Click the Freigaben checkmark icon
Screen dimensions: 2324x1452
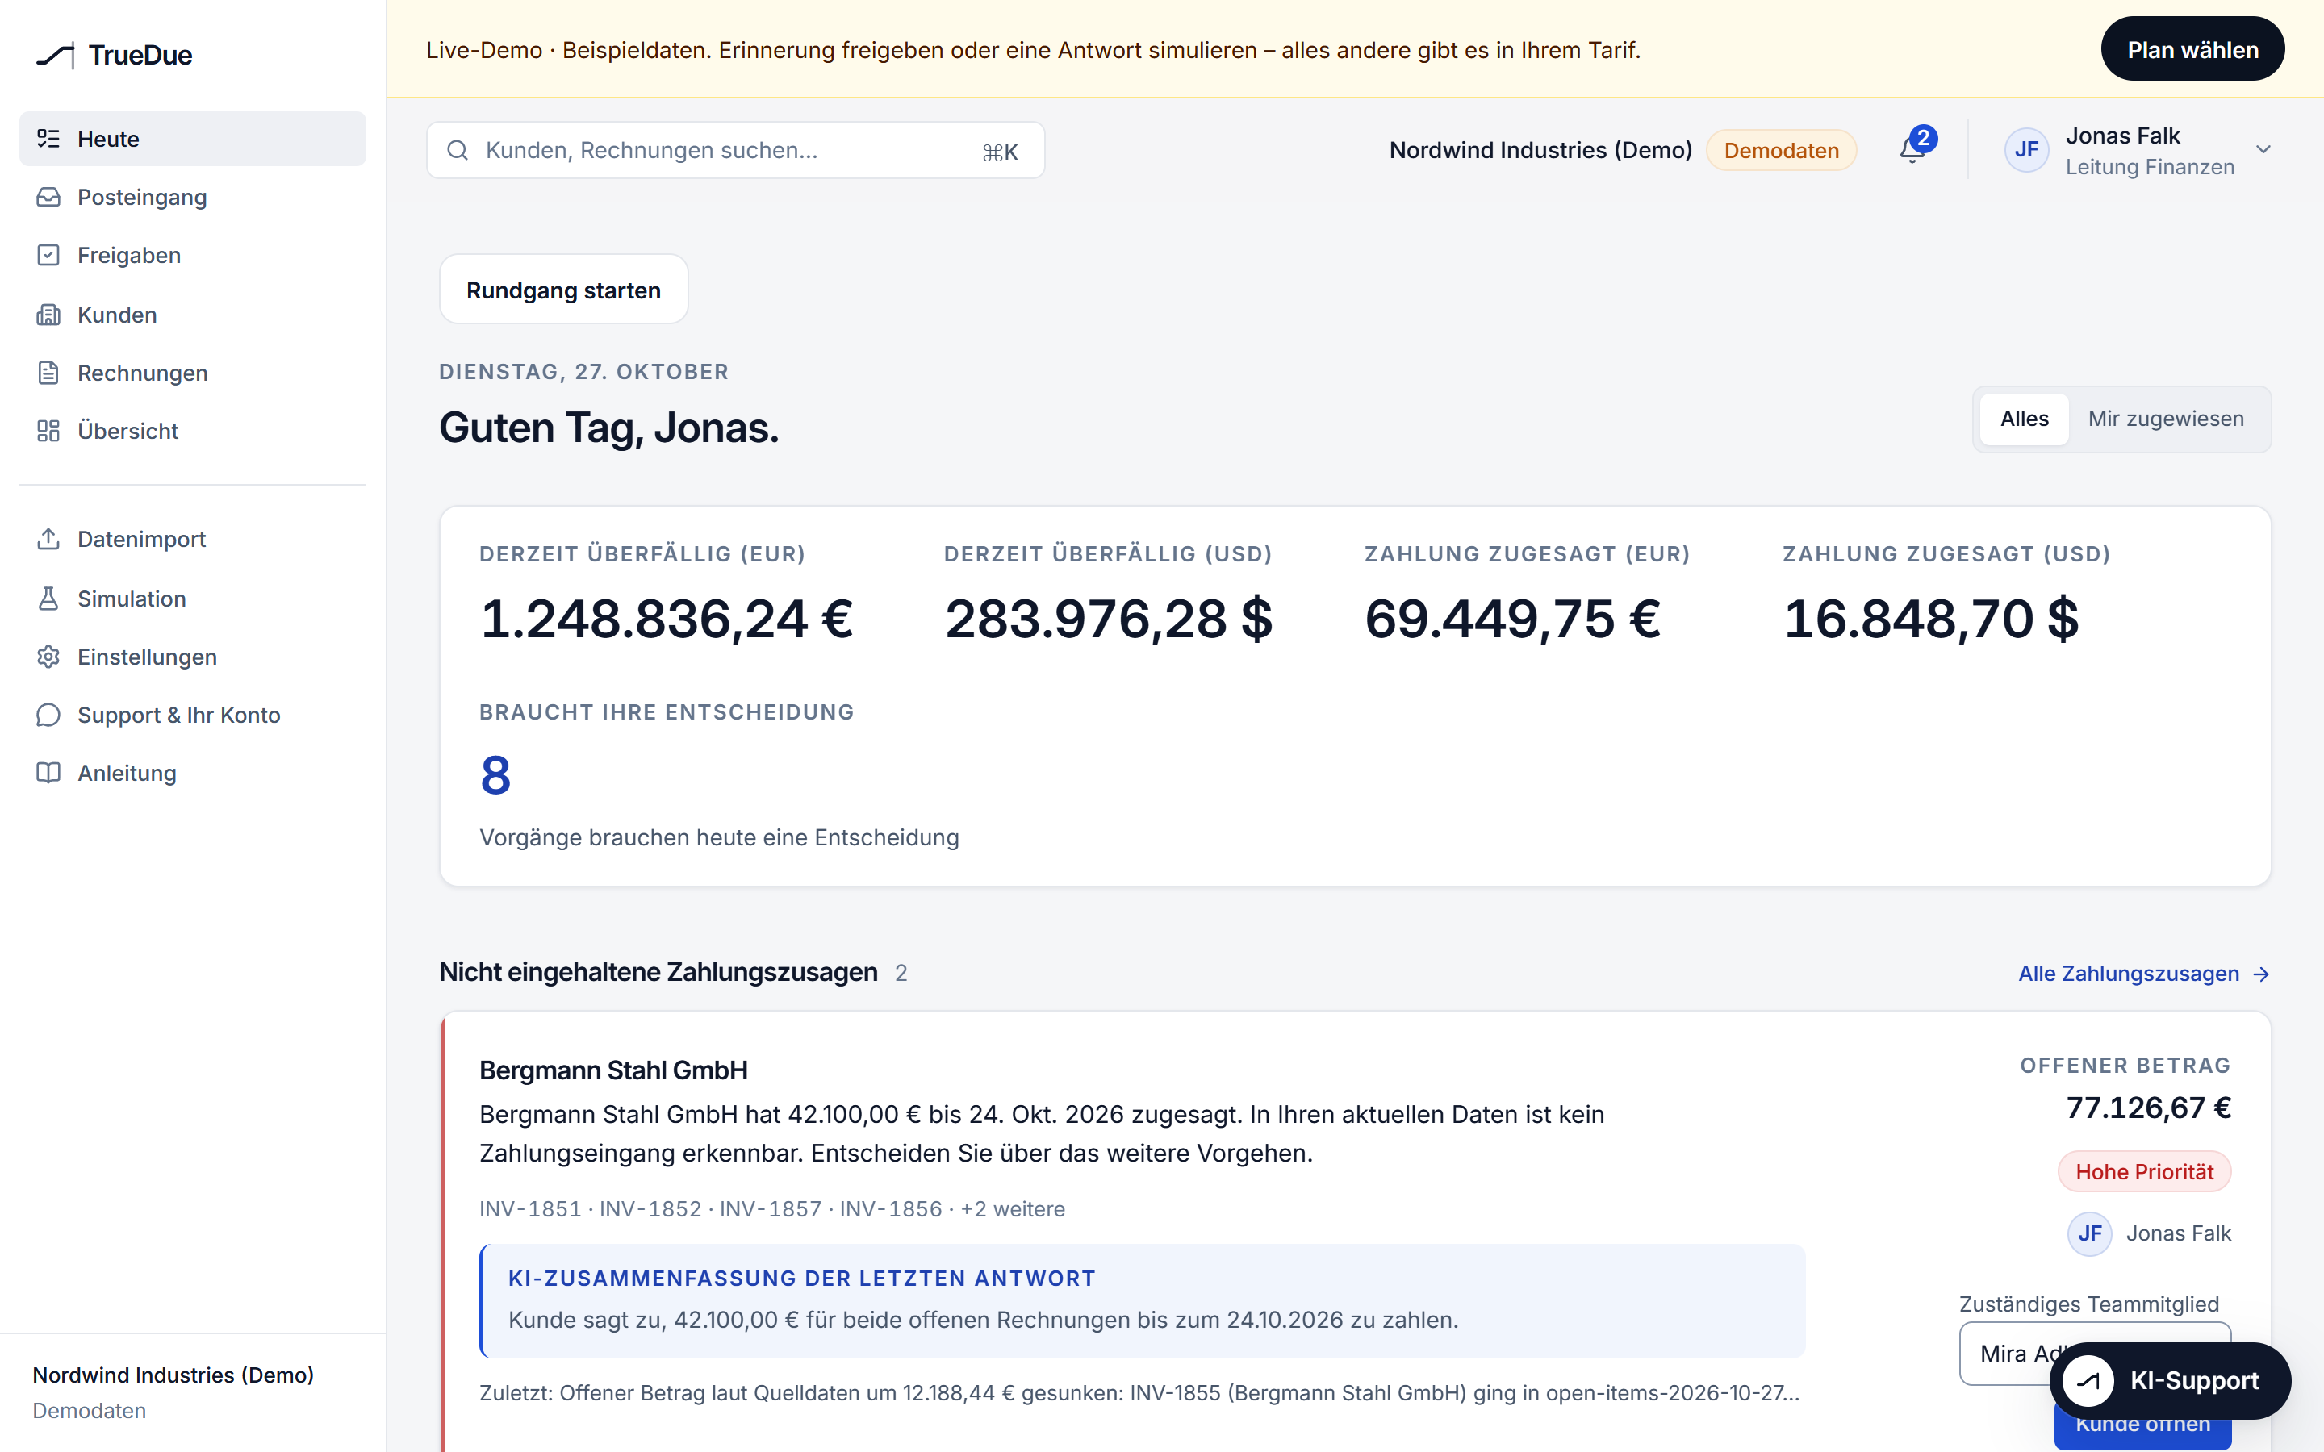tap(48, 254)
